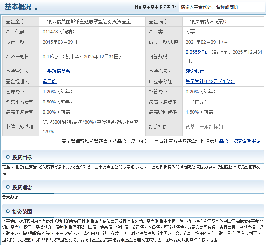Viewport: 266px width, 245px height.
Task: Click the 最高赎回费率 label cell
Action: click(x=164, y=112)
